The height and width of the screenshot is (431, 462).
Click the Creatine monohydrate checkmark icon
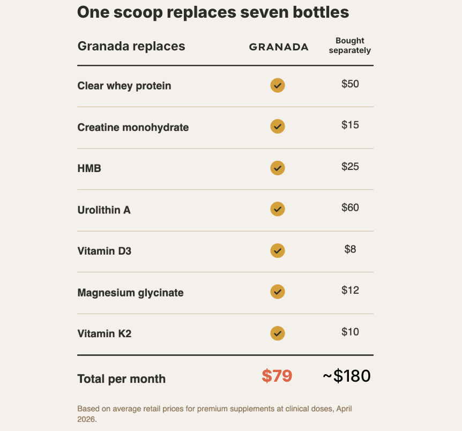[278, 127]
